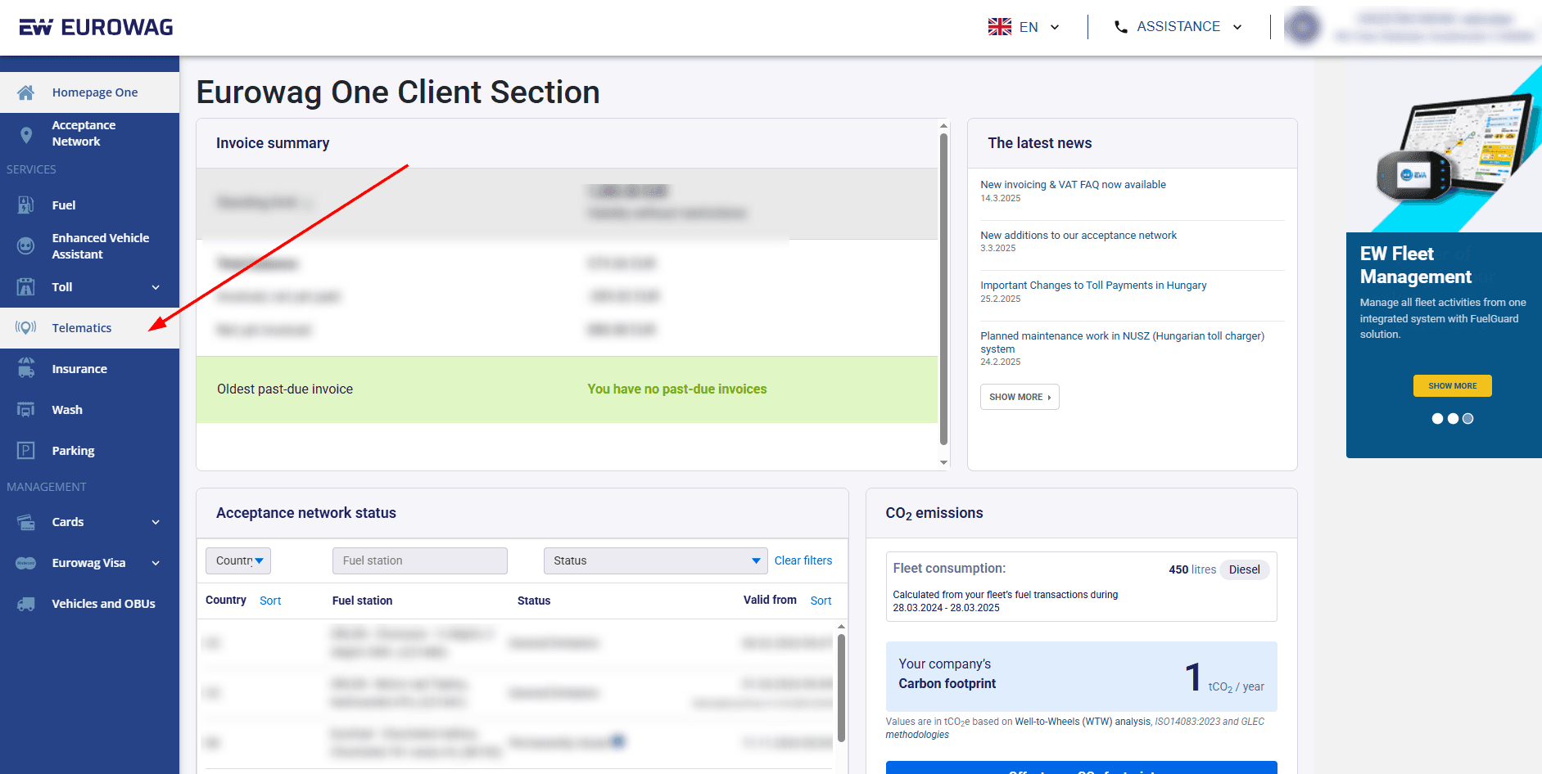1542x774 pixels.
Task: Select the Vehicles and OBUs truck icon
Action: click(26, 604)
